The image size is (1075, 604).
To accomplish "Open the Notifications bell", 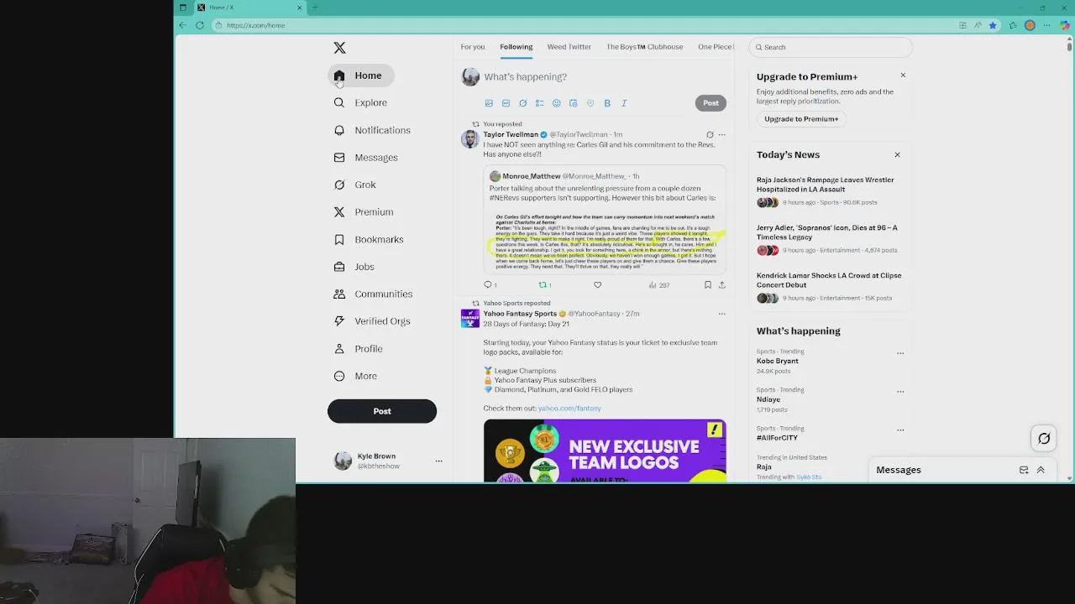I will pyautogui.click(x=371, y=130).
